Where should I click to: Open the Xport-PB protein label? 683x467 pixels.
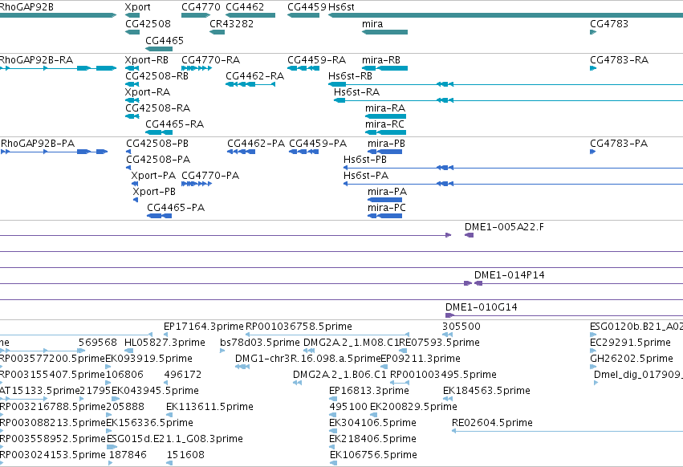tap(154, 191)
